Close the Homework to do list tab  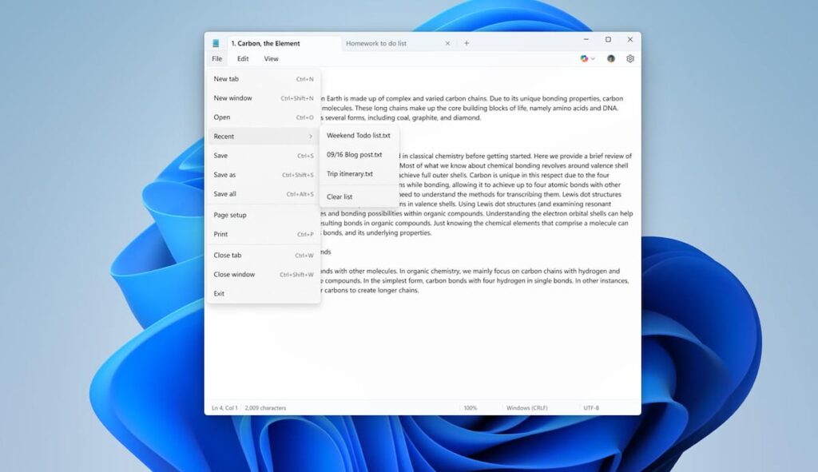click(447, 43)
